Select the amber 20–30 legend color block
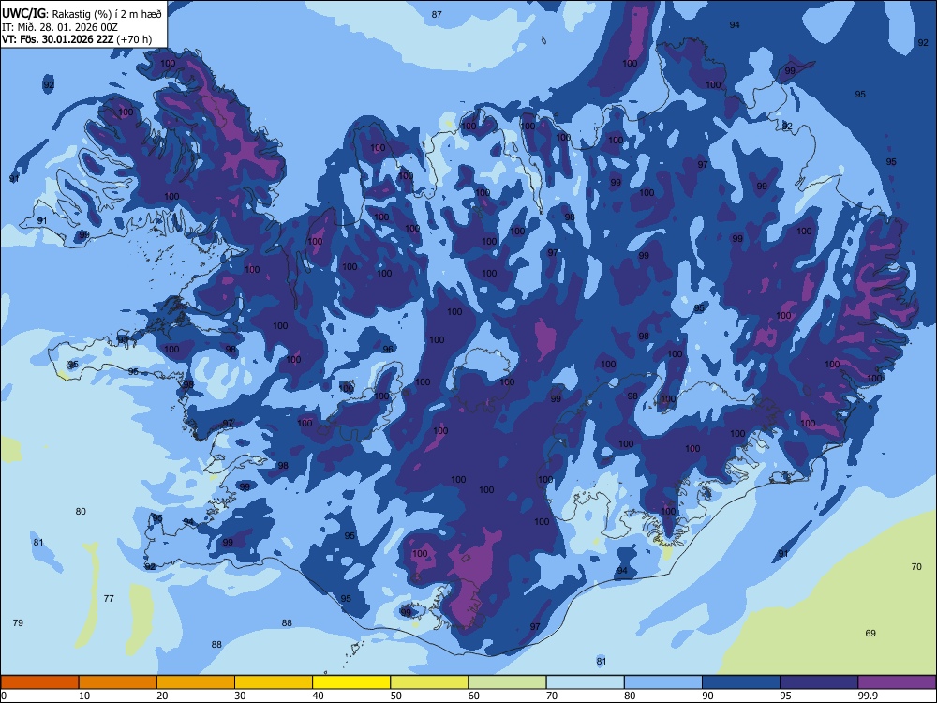 pos(196,682)
